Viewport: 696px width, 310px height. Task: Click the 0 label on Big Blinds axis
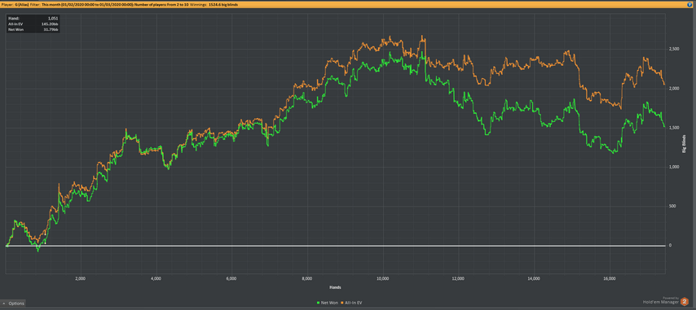[x=670, y=246]
